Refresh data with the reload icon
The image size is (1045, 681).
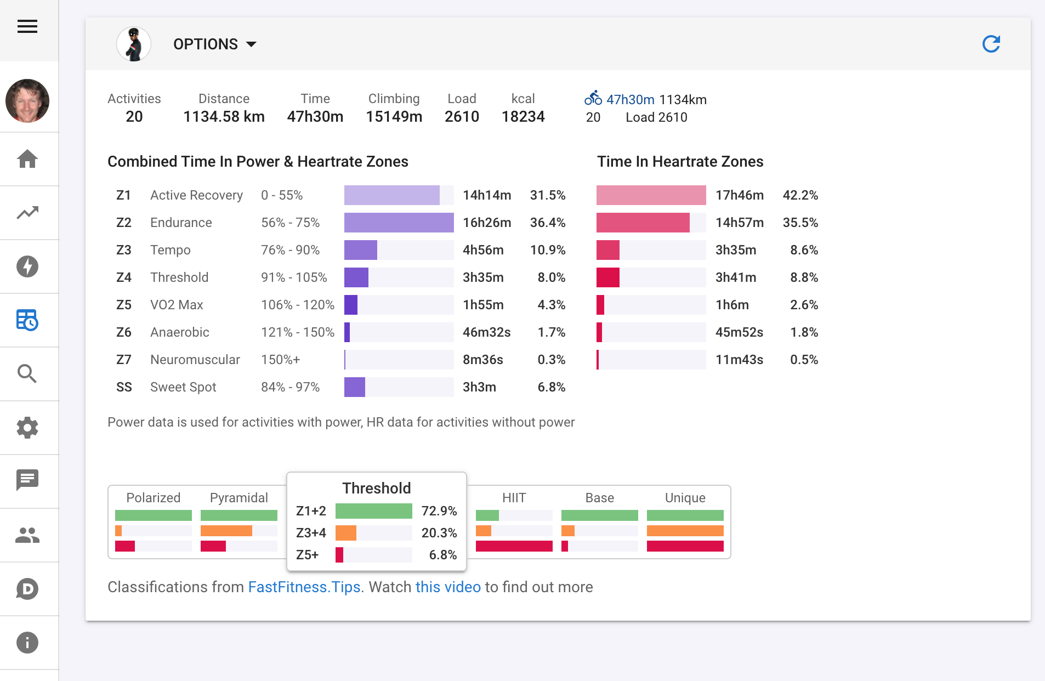(991, 44)
